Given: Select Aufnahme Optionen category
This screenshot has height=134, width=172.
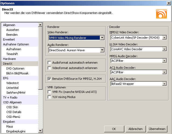Looking at the screenshot, I should pyautogui.click(x=16, y=44).
